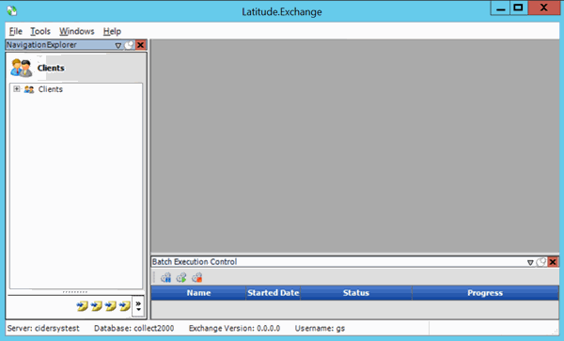Click 'Server: cidersystest' in status bar
This screenshot has width=564, height=341.
click(43, 328)
